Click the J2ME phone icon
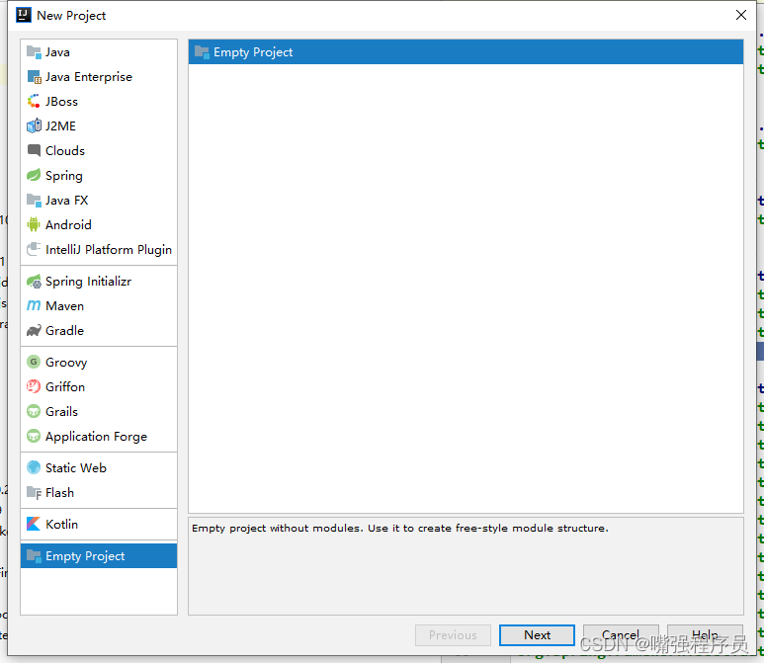Screen dimensions: 764x663 point(34,126)
